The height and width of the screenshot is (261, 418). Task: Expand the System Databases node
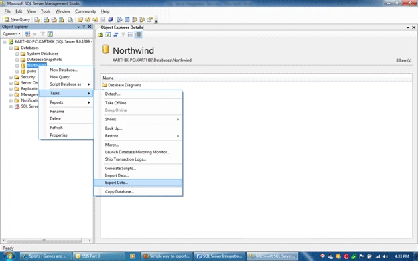(x=17, y=54)
